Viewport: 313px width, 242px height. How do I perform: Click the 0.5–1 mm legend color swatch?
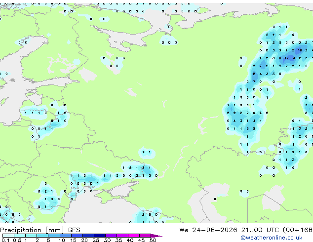[20, 236]
